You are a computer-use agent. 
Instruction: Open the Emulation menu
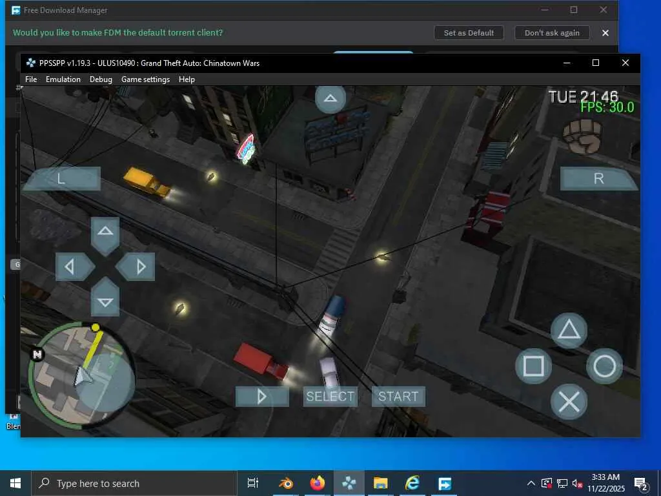pos(63,79)
